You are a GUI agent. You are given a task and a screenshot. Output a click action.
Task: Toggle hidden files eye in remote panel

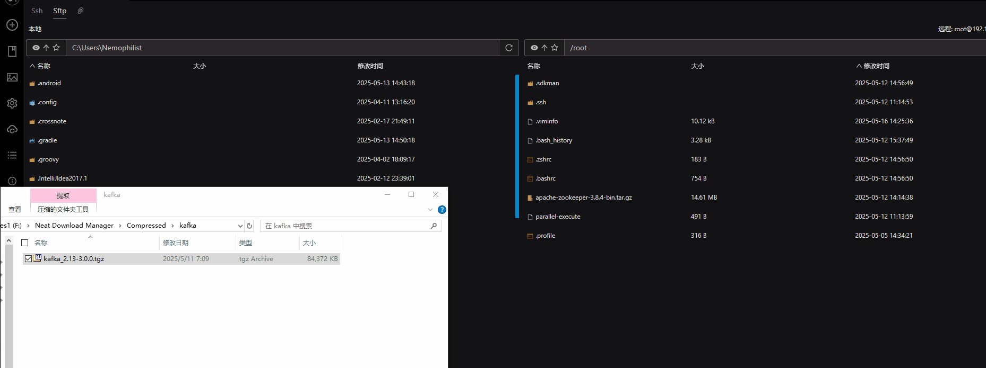pos(534,48)
